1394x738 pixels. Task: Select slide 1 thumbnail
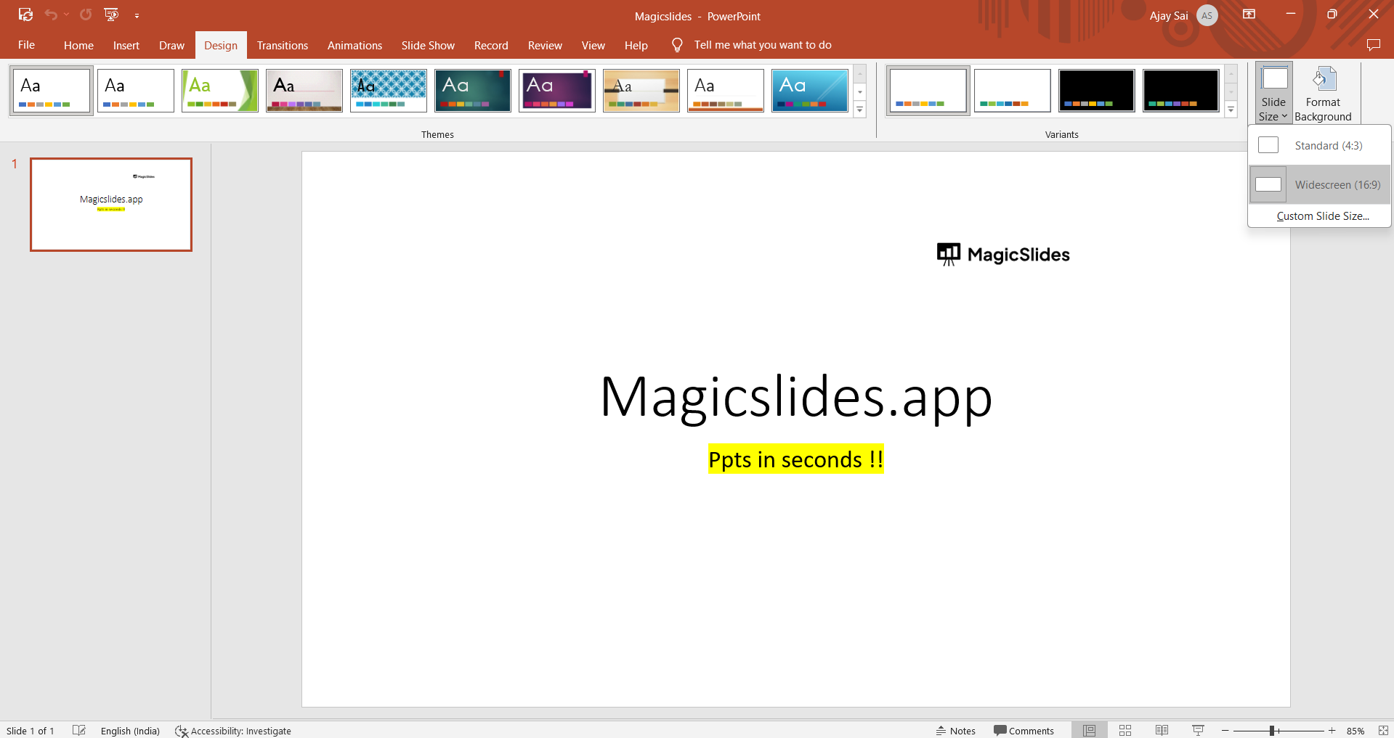[x=111, y=205]
